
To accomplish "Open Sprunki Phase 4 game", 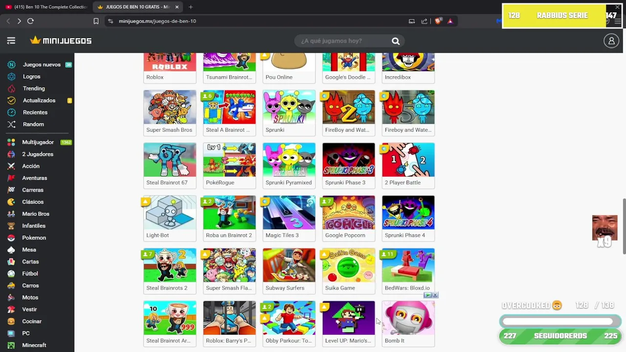I will pyautogui.click(x=408, y=218).
